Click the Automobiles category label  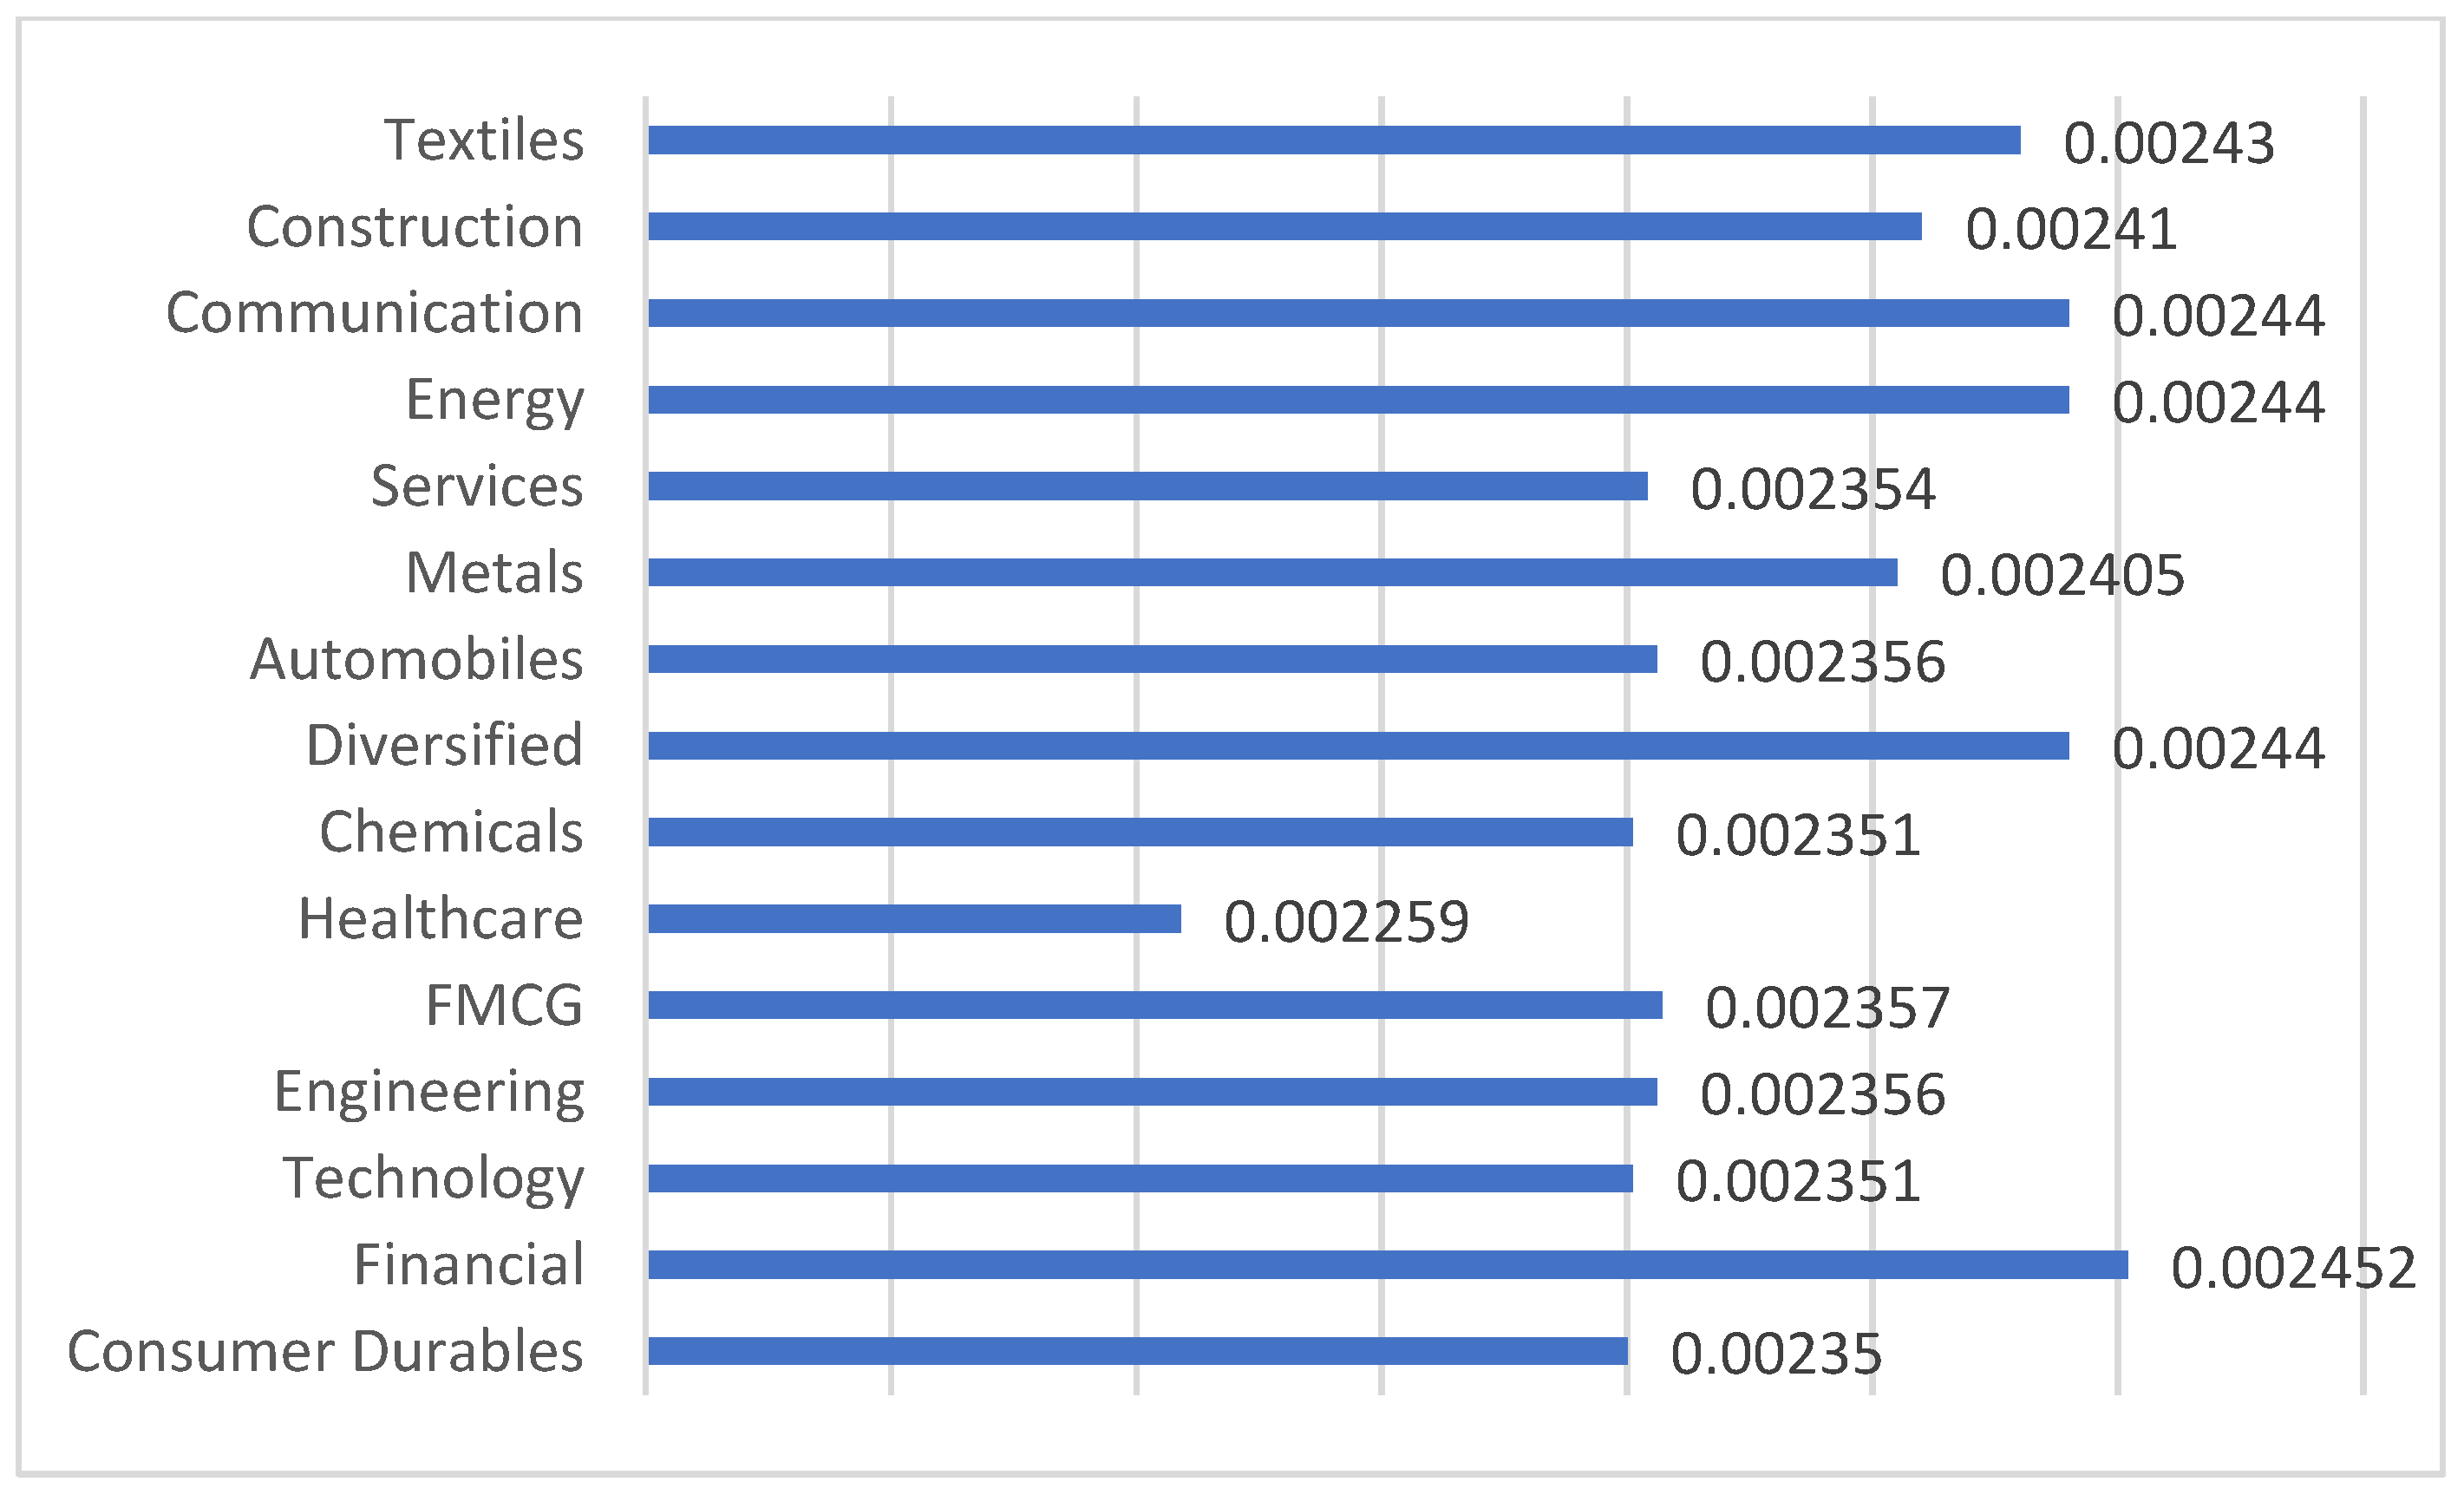[416, 659]
